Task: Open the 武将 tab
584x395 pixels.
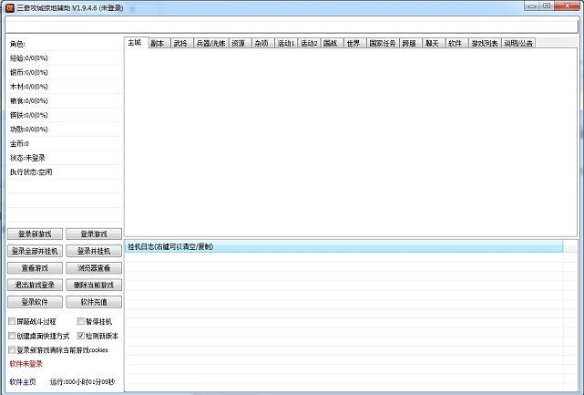Action: tap(179, 43)
